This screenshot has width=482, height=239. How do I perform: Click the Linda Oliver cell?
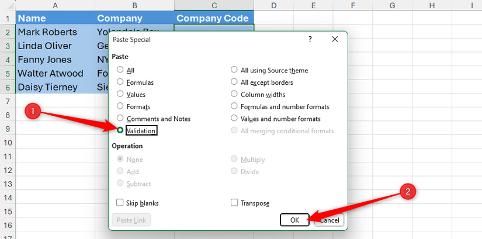click(56, 46)
